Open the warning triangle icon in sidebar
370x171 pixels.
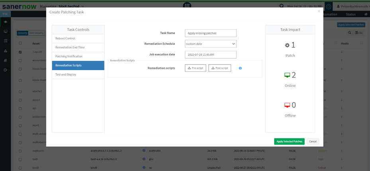pyautogui.click(x=6, y=51)
